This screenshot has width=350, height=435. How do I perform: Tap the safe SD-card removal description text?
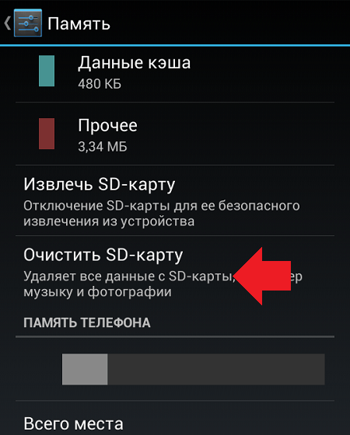click(x=162, y=214)
